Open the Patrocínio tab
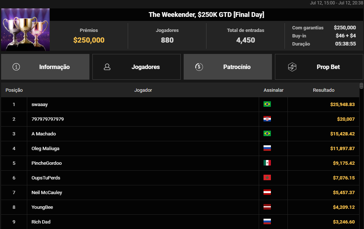The width and height of the screenshot is (364, 229). click(x=228, y=67)
